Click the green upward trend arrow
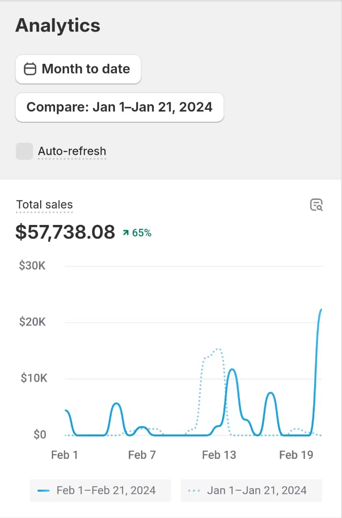Screen dimensions: 342x518 coord(126,233)
